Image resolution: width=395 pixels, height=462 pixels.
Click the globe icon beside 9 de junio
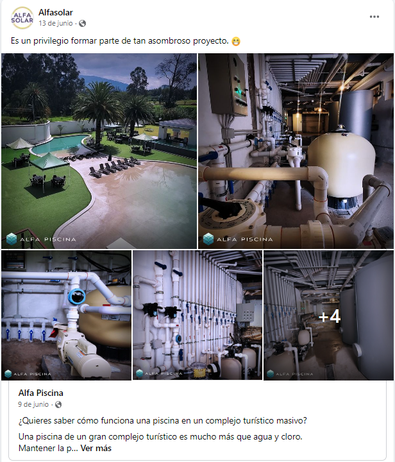point(58,404)
